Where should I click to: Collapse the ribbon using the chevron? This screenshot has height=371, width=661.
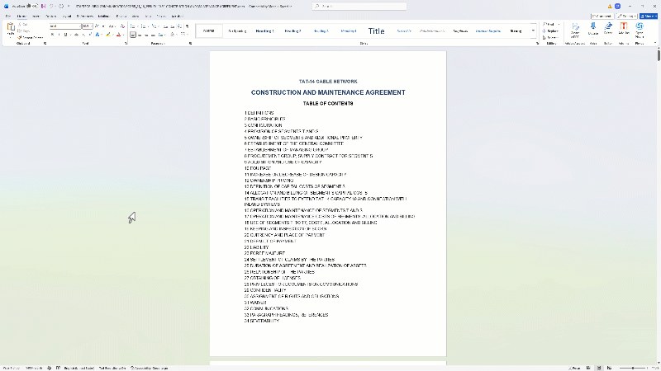tap(654, 44)
